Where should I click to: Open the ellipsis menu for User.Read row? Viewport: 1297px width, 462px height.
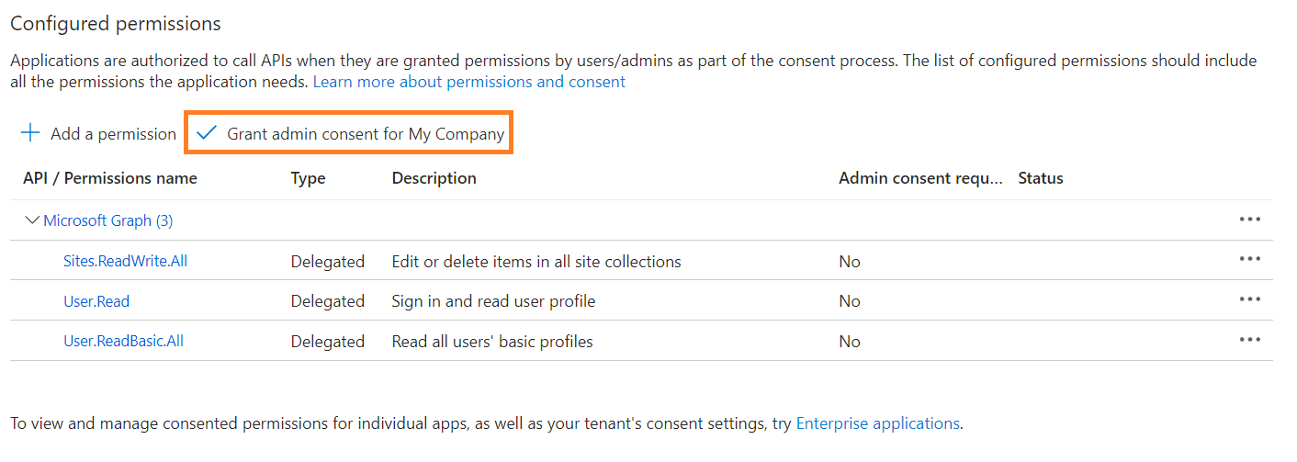pyautogui.click(x=1249, y=300)
